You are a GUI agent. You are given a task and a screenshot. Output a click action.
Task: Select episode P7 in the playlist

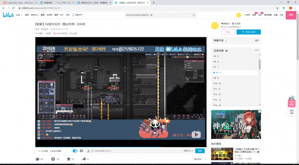coord(235,67)
